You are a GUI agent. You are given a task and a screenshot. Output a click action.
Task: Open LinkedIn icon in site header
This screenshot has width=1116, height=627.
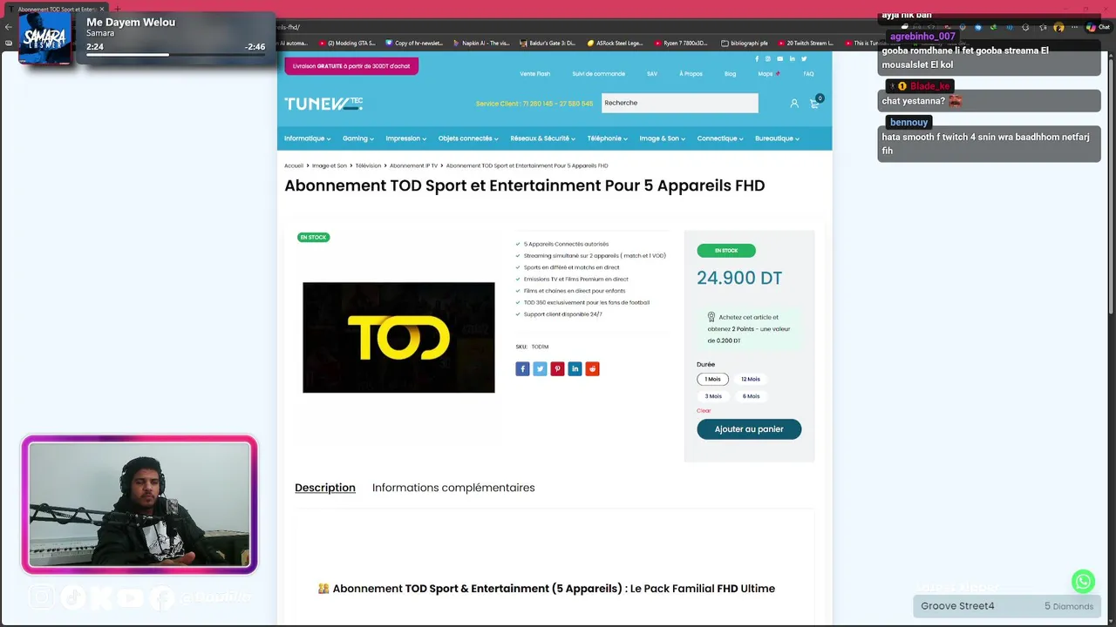792,59
